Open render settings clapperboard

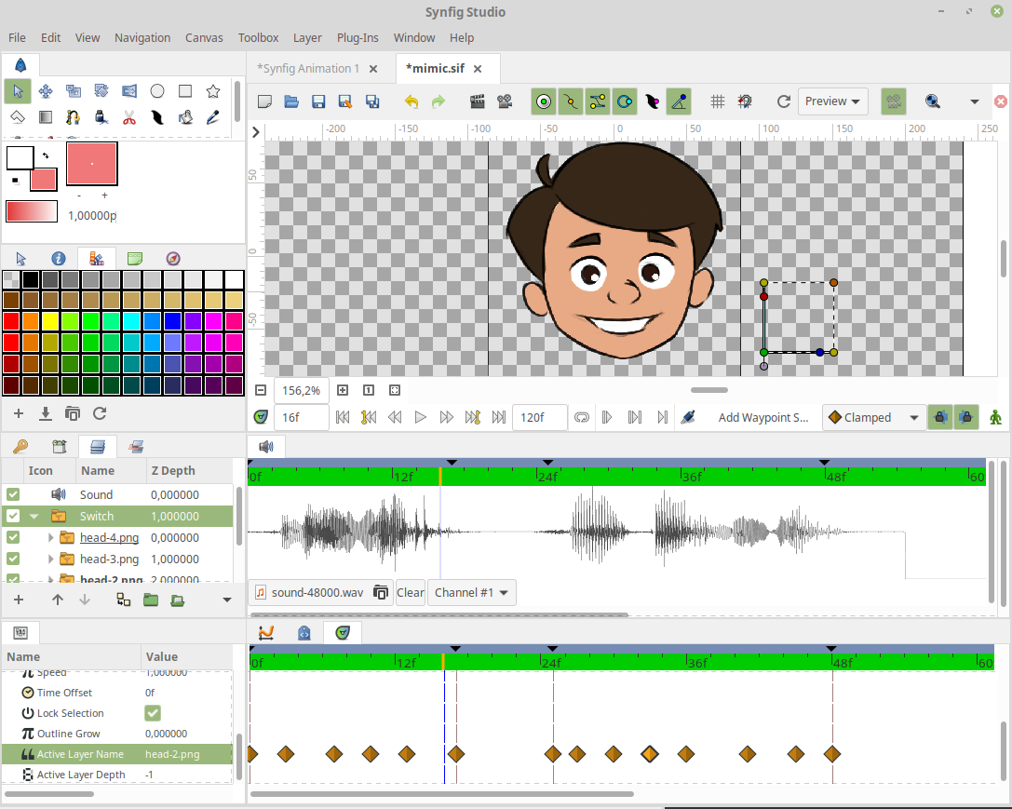[x=477, y=101]
